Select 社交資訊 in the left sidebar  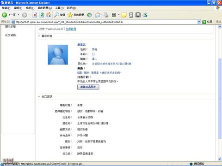point(11,35)
